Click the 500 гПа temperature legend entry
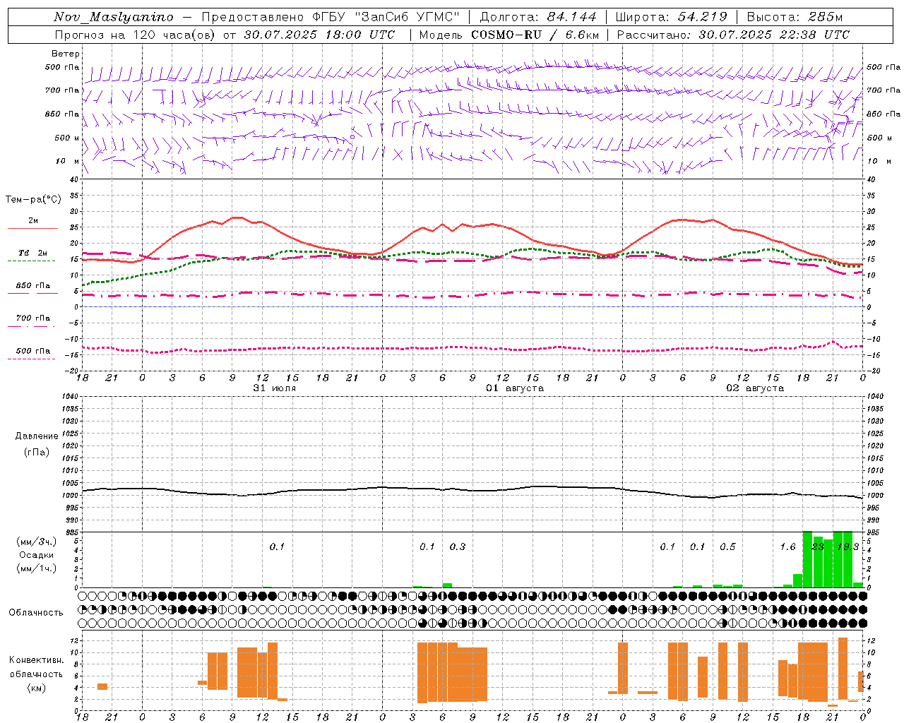904x723 pixels. click(32, 351)
